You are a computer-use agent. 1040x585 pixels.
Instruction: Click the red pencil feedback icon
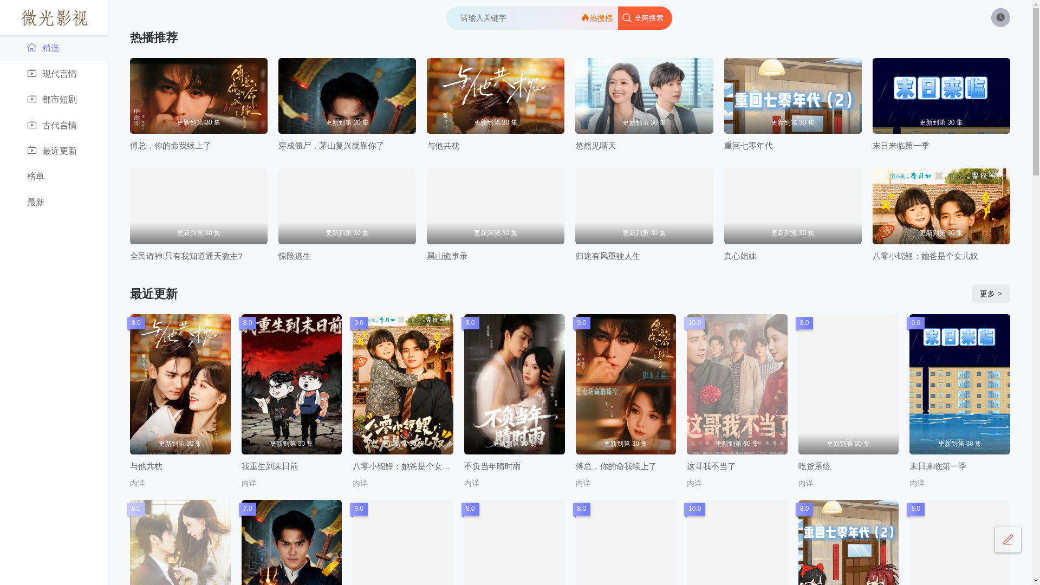[1007, 539]
